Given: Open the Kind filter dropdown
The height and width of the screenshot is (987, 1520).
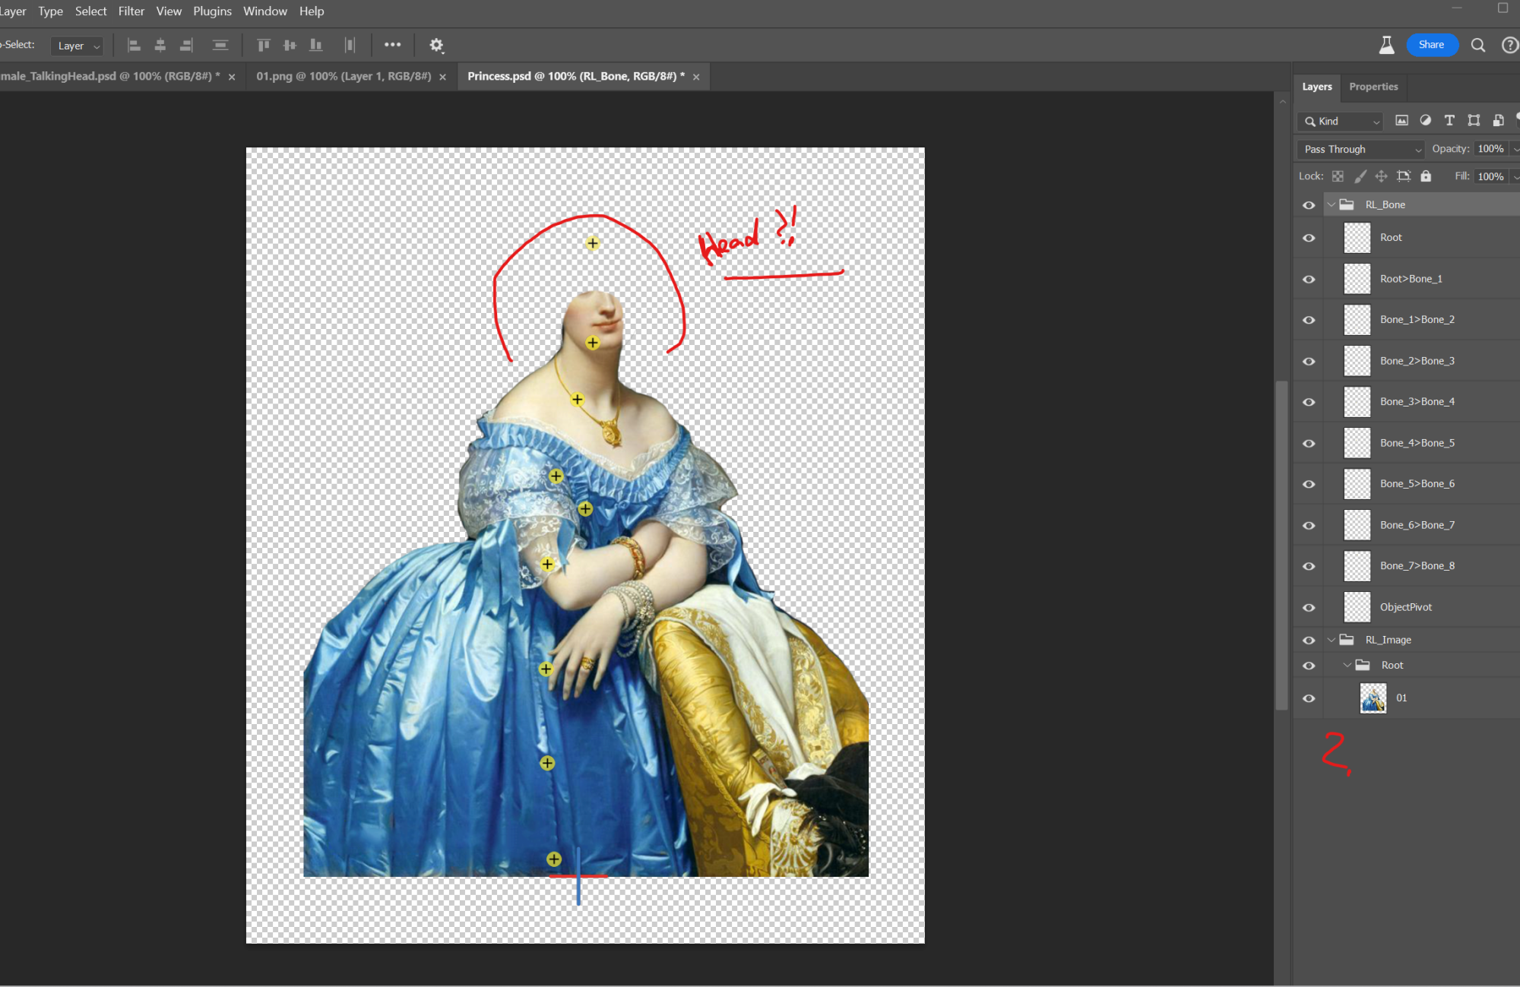Looking at the screenshot, I should 1341,122.
